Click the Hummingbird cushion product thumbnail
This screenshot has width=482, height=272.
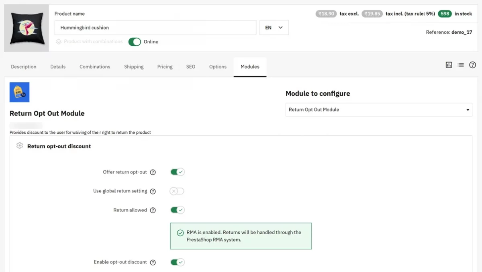coord(27,28)
